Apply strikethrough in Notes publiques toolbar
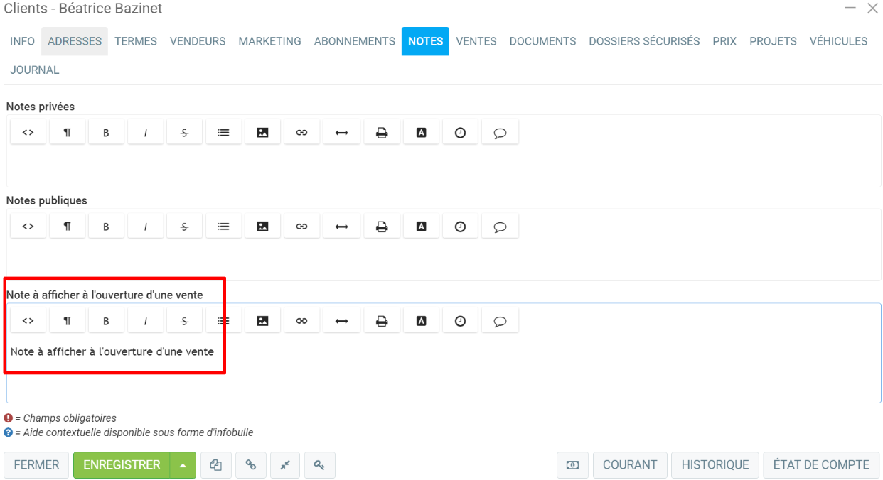This screenshot has width=883, height=480. coord(184,227)
